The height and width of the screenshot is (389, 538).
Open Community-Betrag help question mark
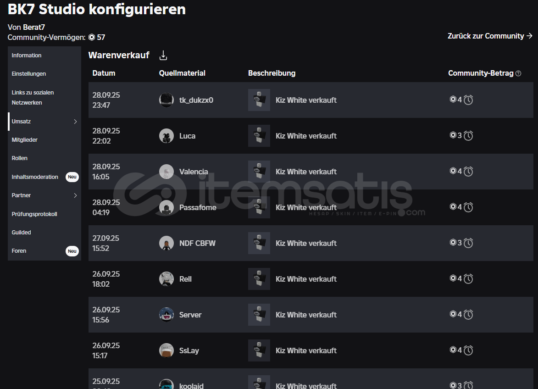[x=518, y=73]
